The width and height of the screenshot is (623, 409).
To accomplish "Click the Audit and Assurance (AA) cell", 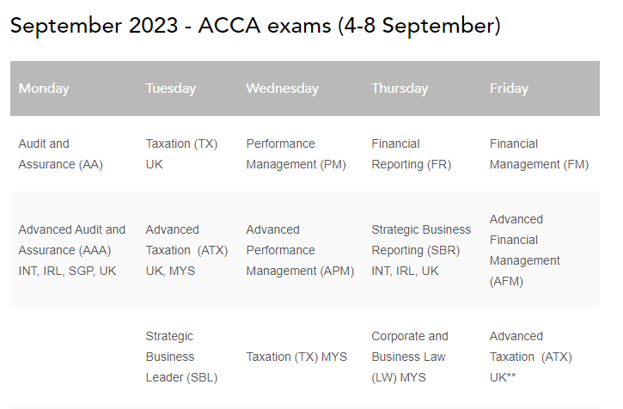I will 60,154.
